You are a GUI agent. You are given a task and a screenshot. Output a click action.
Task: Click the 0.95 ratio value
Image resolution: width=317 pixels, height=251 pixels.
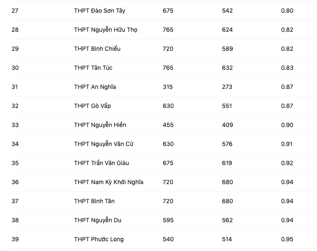coord(287,239)
